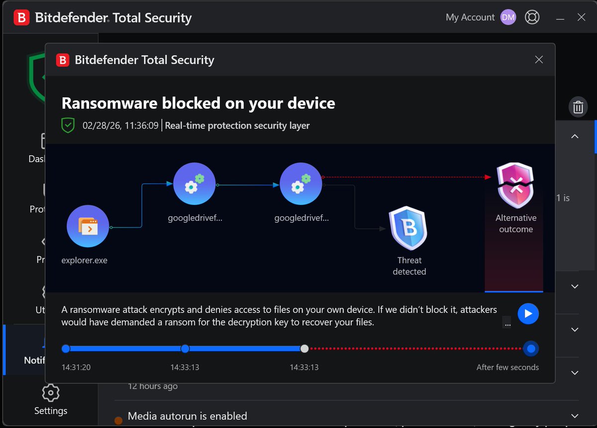This screenshot has width=597, height=428.
Task: Open My Account link
Action: click(x=470, y=17)
